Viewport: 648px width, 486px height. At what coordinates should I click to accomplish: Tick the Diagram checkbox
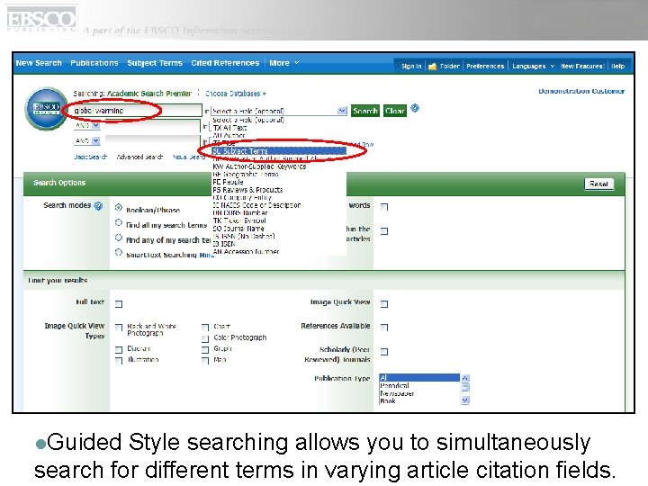pos(119,350)
